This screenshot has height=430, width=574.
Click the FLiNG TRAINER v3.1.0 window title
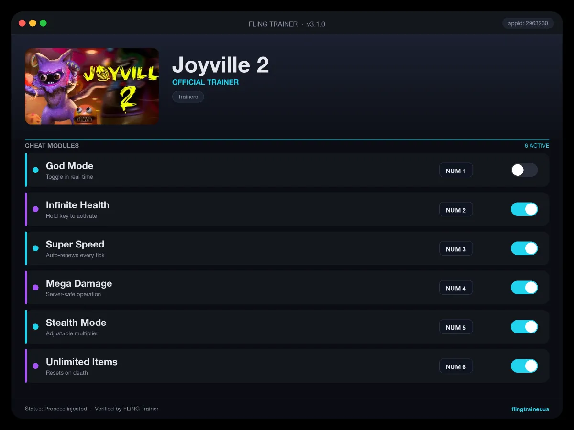[287, 24]
